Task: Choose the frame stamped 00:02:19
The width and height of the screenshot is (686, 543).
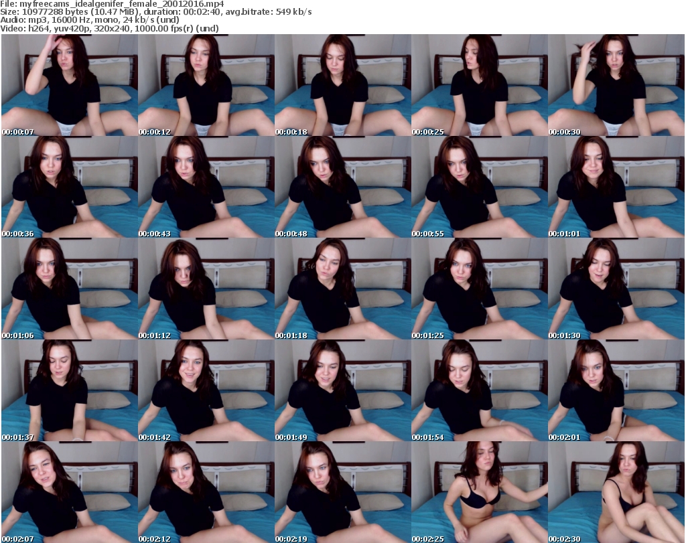Action: tap(343, 492)
